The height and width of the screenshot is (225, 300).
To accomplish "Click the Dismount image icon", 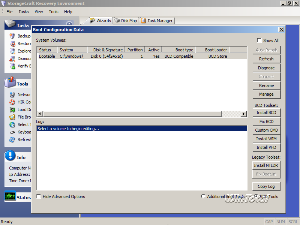I will (12, 58).
